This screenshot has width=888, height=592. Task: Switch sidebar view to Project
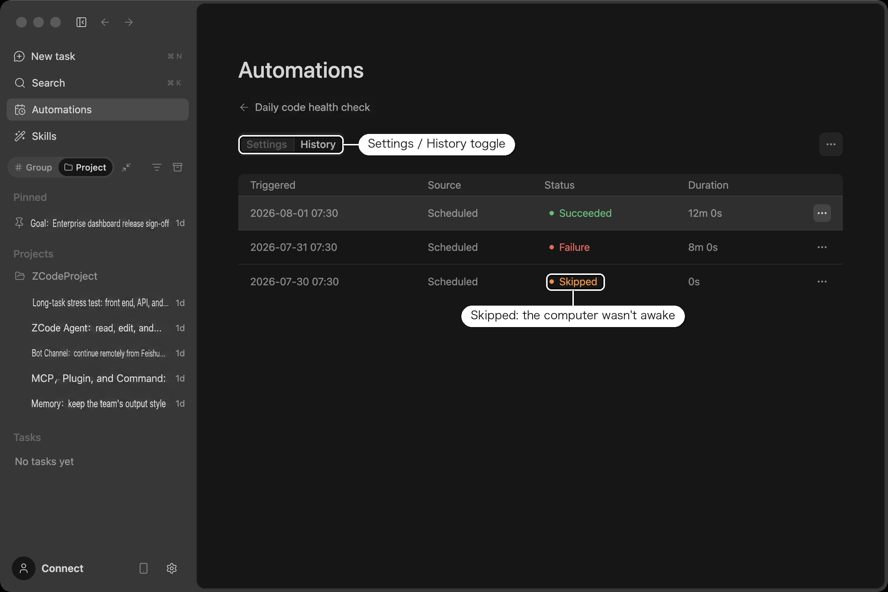pos(85,167)
